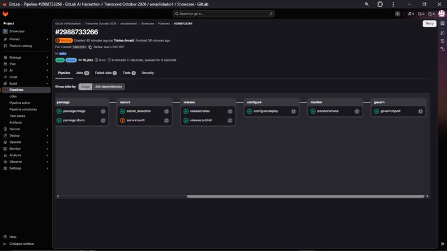Copy the commit SHA icon
The width and height of the screenshot is (447, 251).
tap(90, 47)
